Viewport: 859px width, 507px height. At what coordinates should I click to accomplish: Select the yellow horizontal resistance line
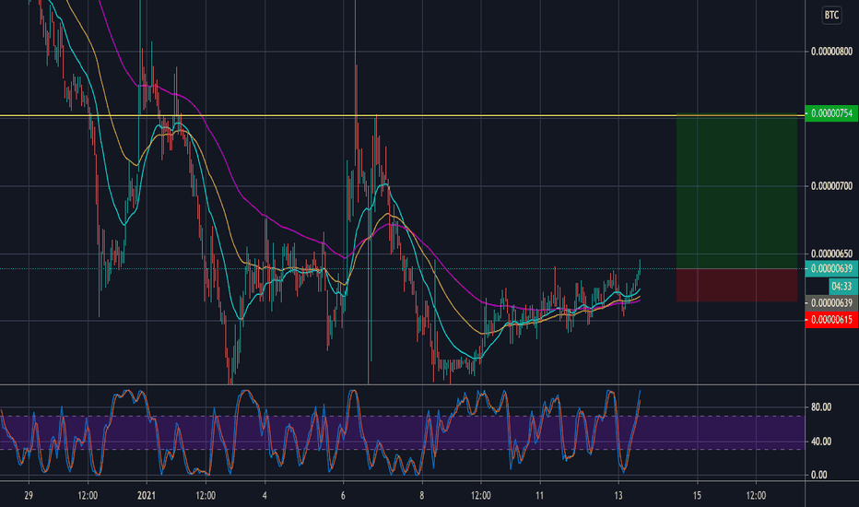402,115
